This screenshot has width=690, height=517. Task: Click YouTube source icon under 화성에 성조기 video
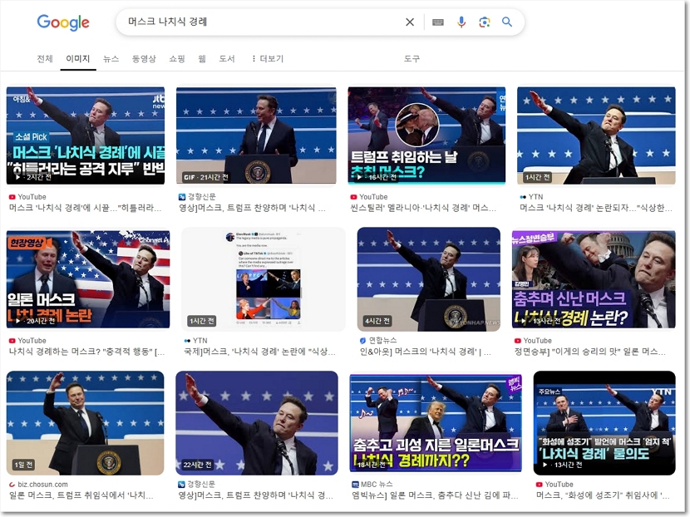pyautogui.click(x=539, y=485)
